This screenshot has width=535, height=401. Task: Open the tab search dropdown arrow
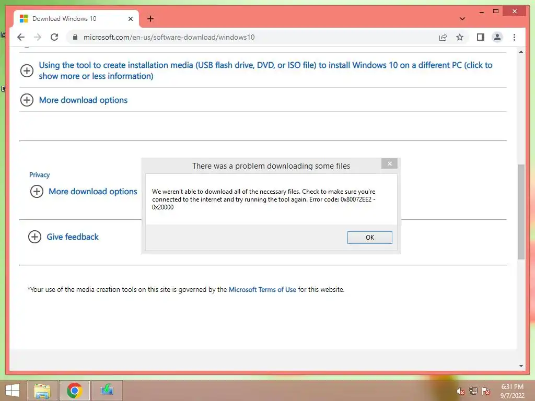pyautogui.click(x=462, y=19)
